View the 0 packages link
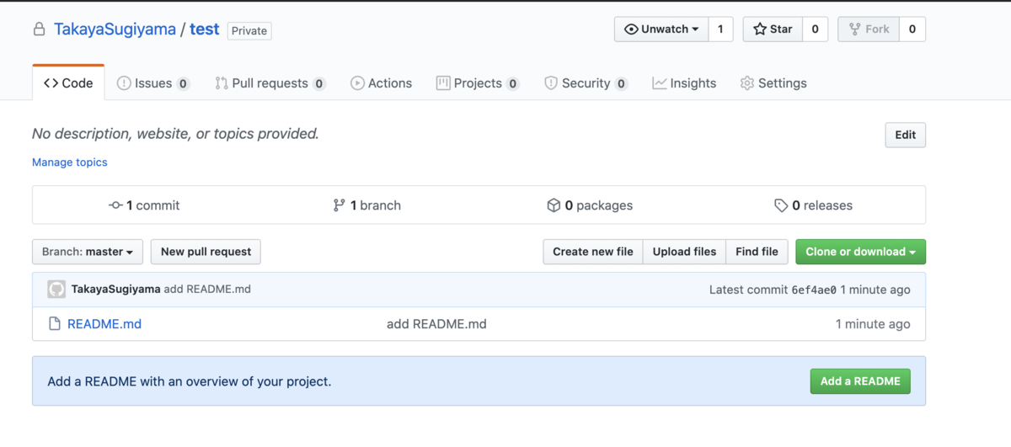Viewport: 1011px width, 447px height. coord(590,205)
